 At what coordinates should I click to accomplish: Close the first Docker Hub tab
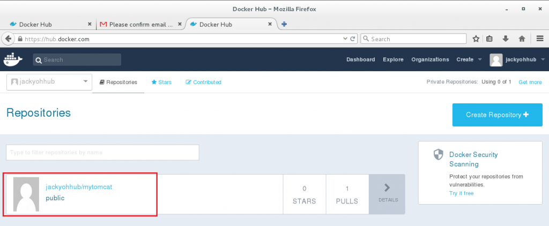(x=90, y=24)
